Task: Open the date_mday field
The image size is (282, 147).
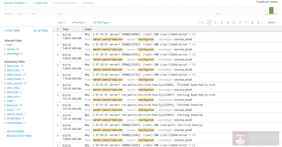Action: [13, 70]
